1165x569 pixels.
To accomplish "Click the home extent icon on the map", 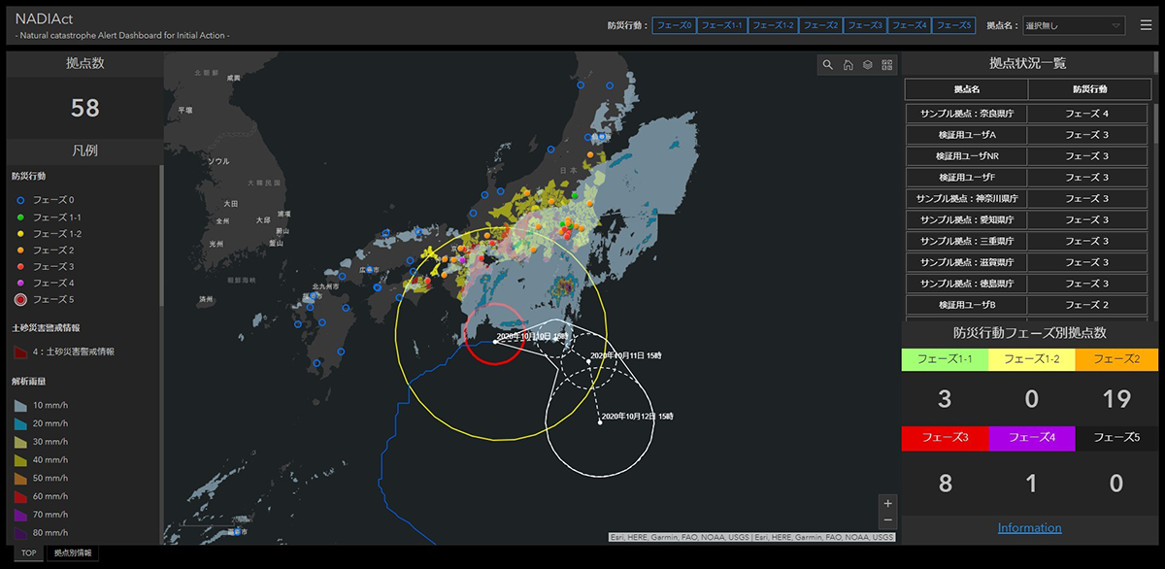I will pyautogui.click(x=848, y=65).
